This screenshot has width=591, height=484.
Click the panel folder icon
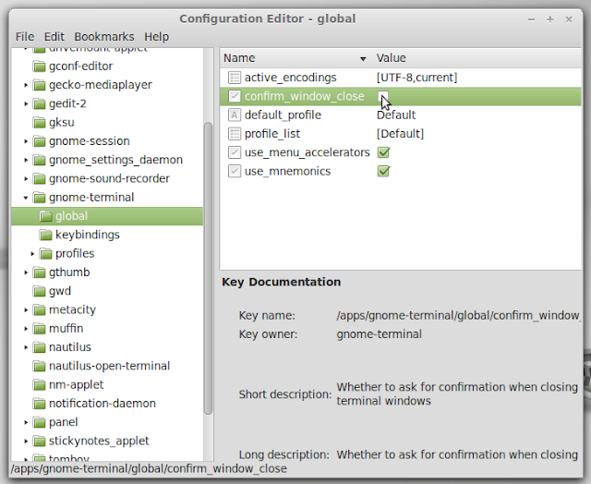tap(39, 422)
